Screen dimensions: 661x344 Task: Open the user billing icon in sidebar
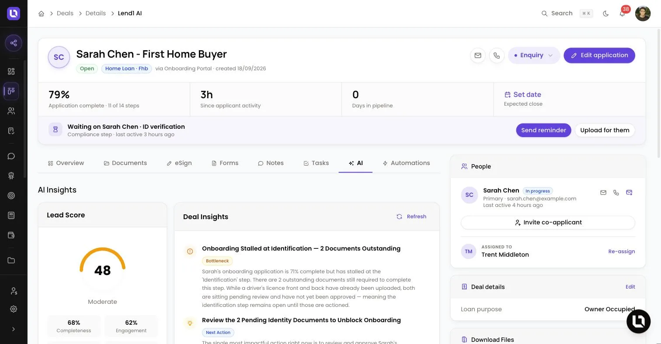(14, 291)
